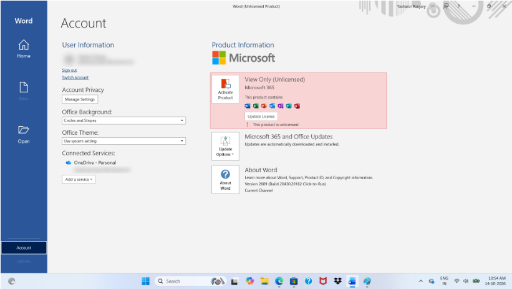Select the Account tab in sidebar
The height and width of the screenshot is (289, 512).
(x=24, y=248)
